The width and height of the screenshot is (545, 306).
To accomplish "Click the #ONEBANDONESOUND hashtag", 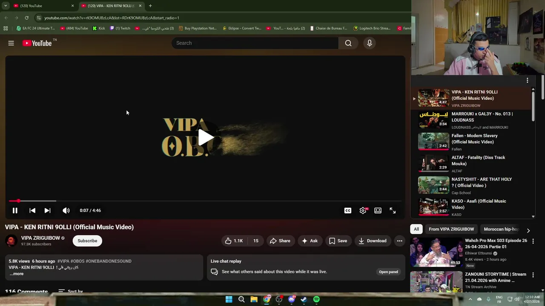I will point(109,261).
